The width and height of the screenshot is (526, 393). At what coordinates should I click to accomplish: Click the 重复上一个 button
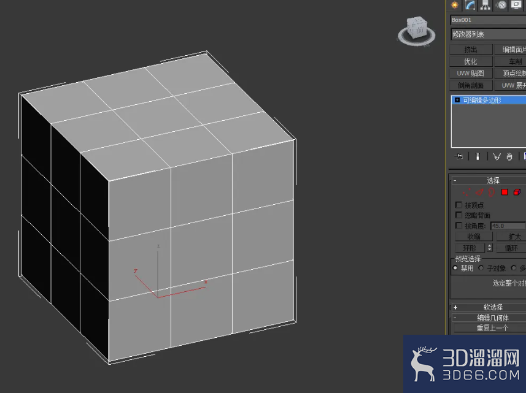point(490,327)
